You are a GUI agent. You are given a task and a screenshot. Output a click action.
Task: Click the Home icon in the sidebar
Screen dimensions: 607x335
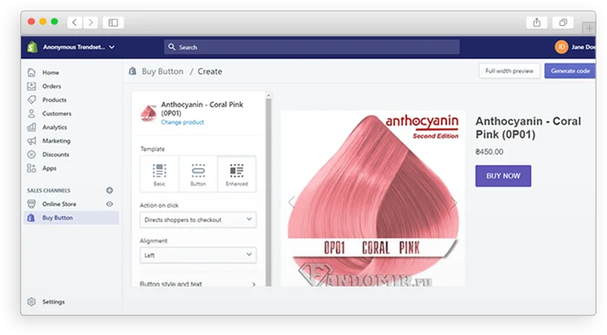[x=32, y=72]
